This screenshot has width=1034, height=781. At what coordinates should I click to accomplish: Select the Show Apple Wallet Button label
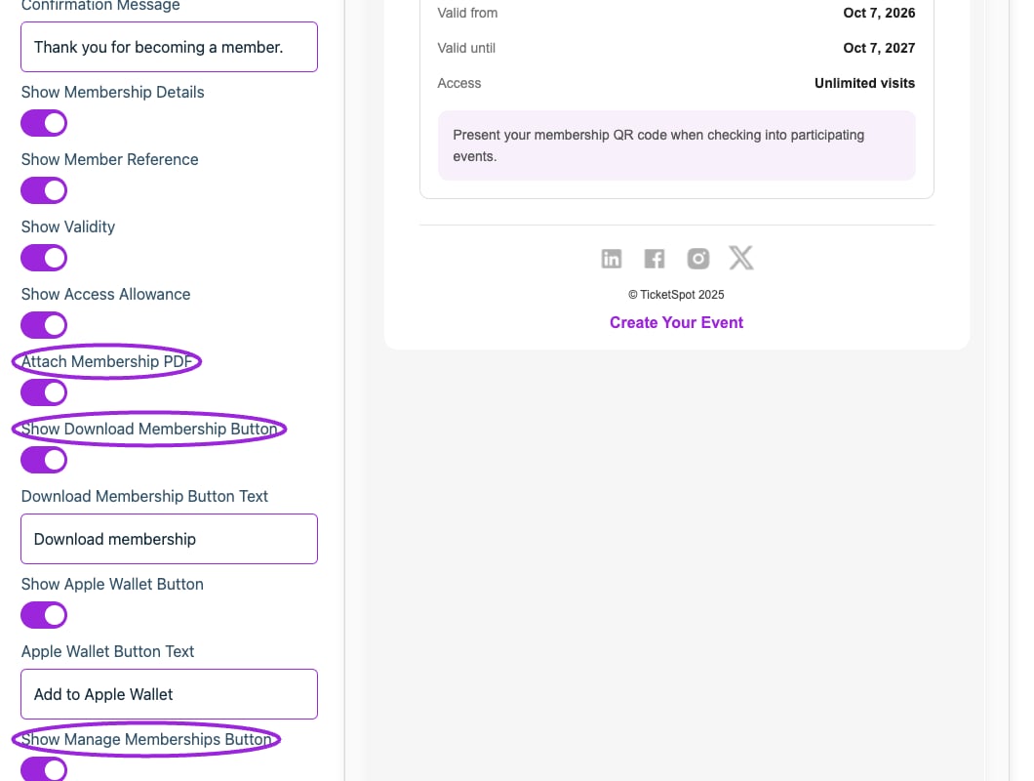[x=112, y=584]
